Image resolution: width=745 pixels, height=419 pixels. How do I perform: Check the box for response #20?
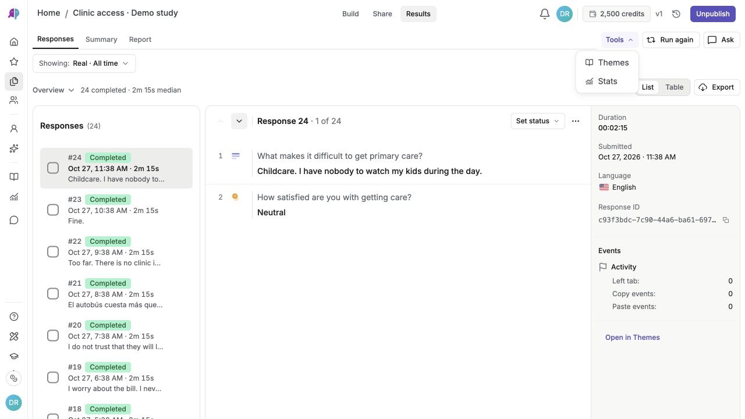click(53, 336)
